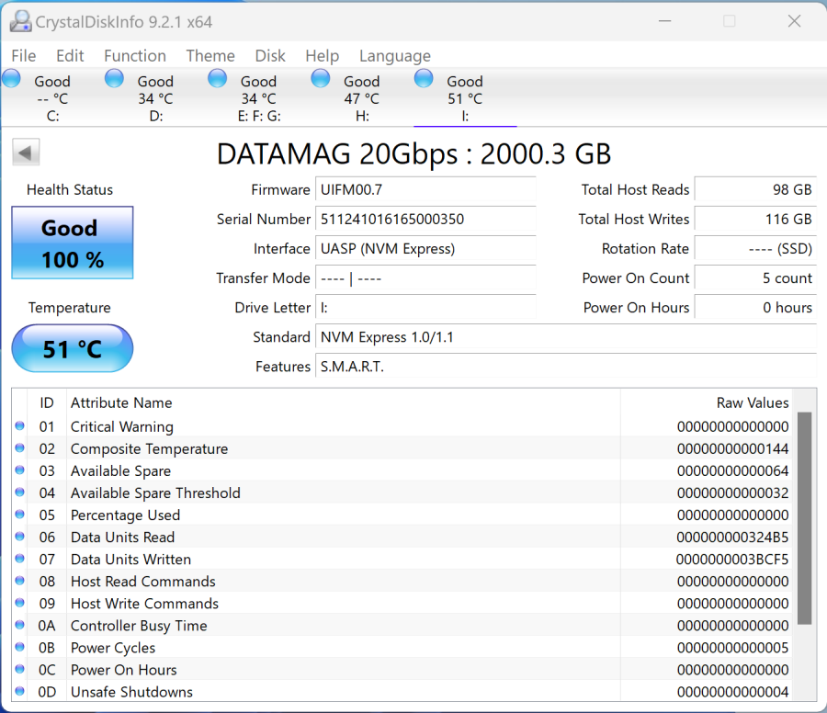Viewport: 827px width, 713px height.
Task: Click Total Host Reads value 98 GB
Action: click(x=755, y=189)
